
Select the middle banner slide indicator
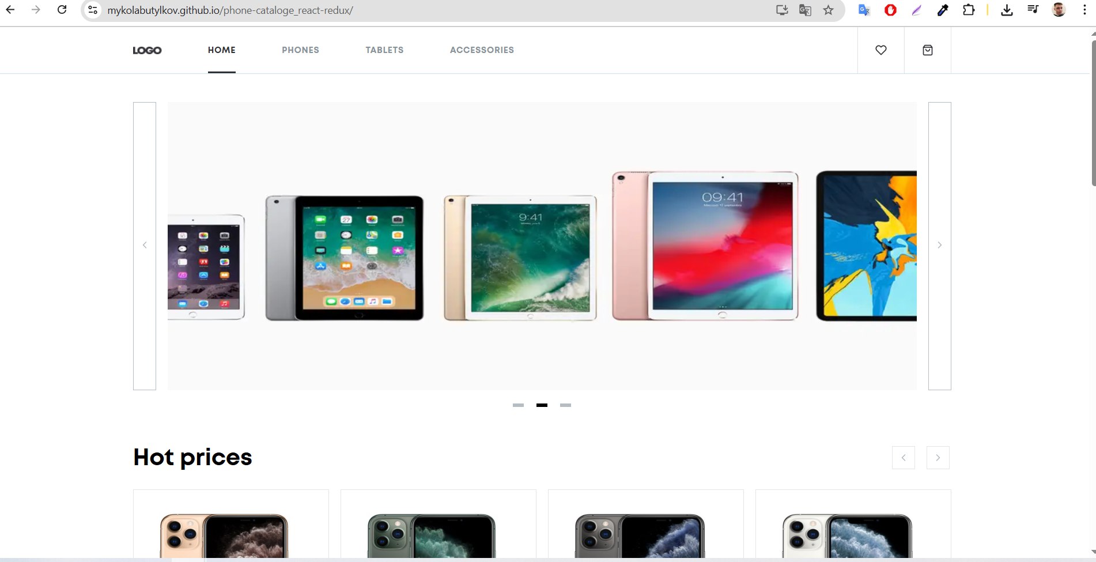click(x=542, y=405)
